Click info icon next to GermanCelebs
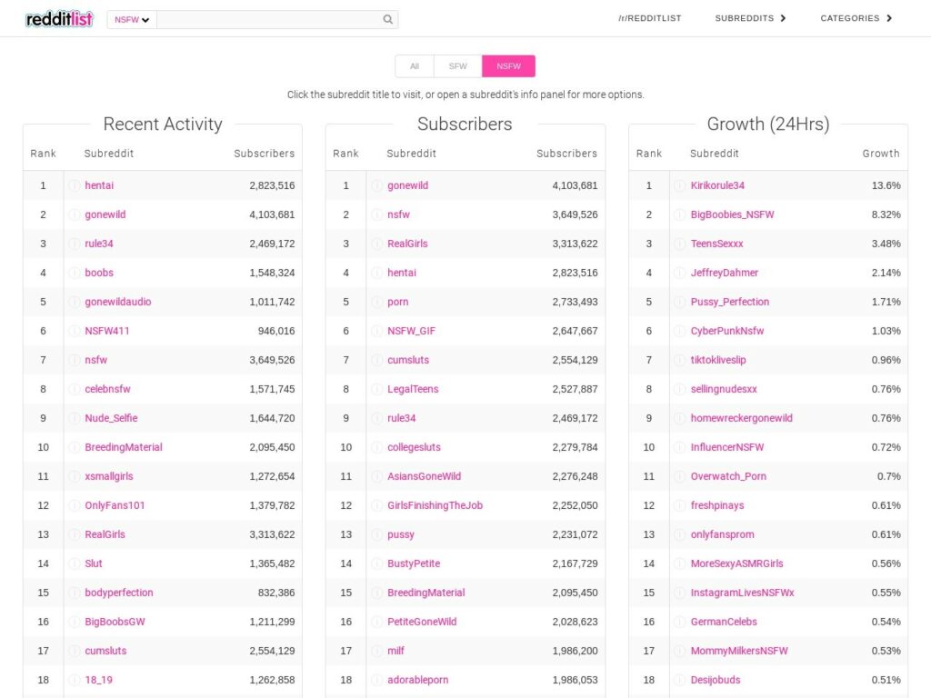Screen dimensions: 931x698 (x=679, y=622)
